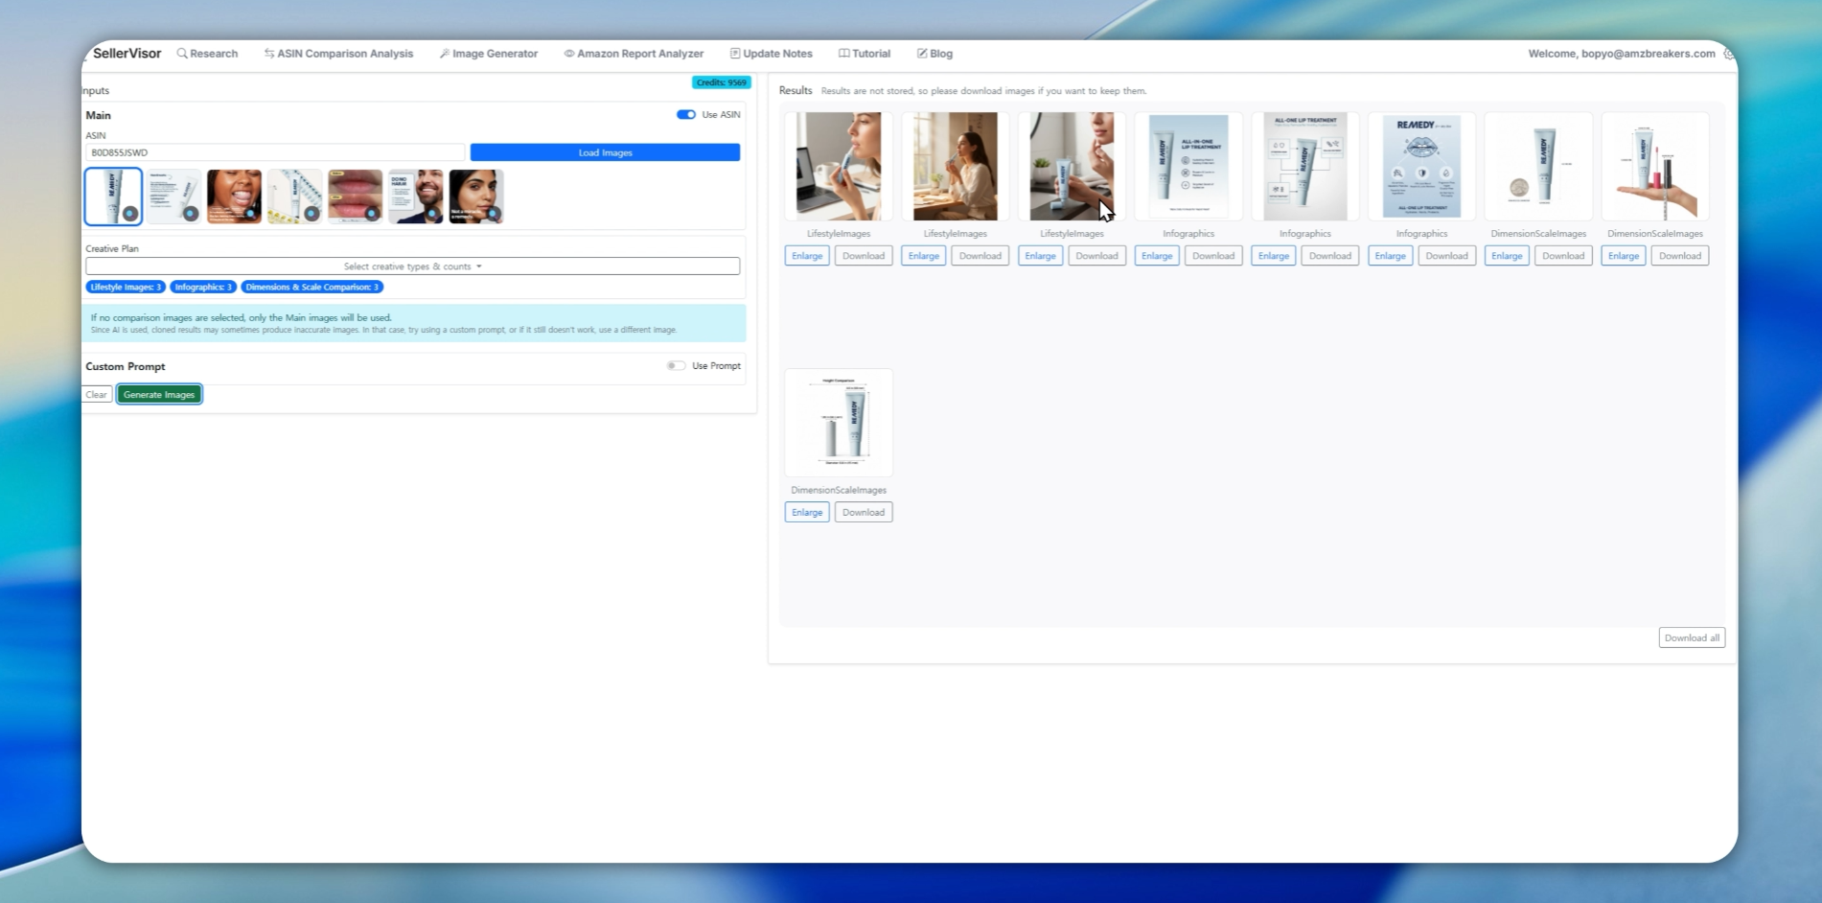Click the Download all button
This screenshot has width=1822, height=903.
tap(1692, 638)
